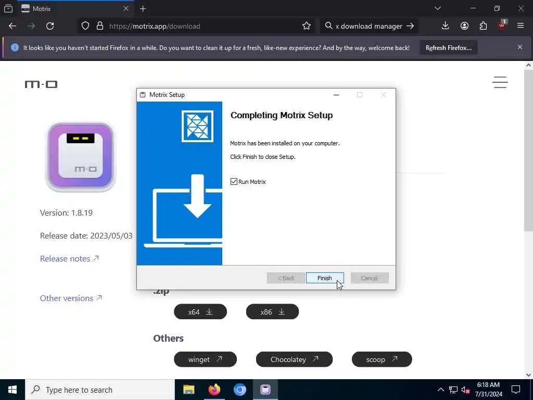Open the Windows notification center
This screenshot has height=400, width=533.
tap(516, 390)
